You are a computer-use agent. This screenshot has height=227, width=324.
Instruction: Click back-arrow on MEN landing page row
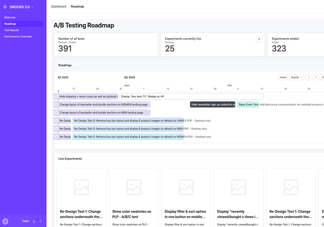57,113
